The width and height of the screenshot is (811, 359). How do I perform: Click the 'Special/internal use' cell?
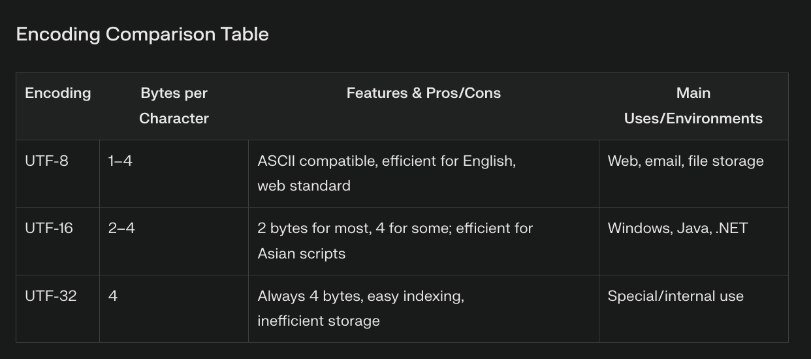coord(675,296)
